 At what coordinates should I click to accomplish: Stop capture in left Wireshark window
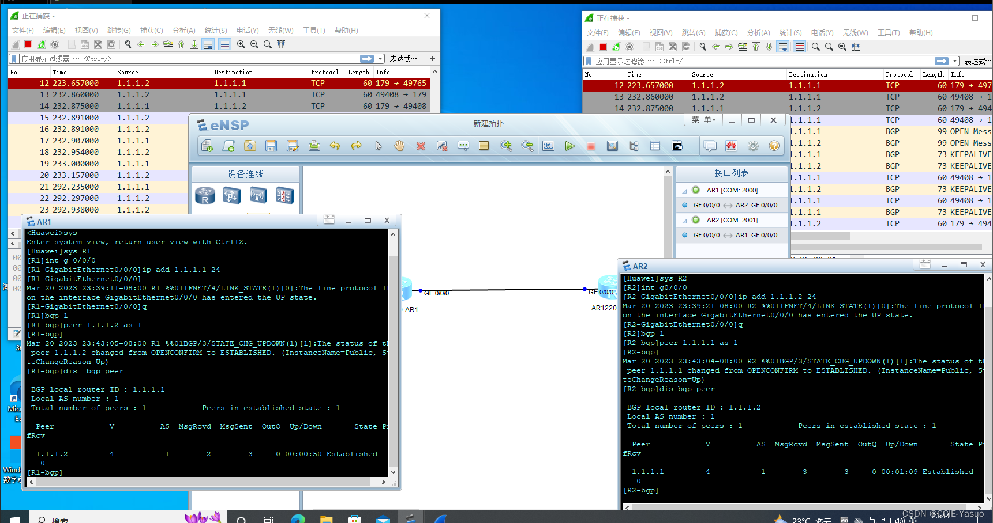point(28,44)
